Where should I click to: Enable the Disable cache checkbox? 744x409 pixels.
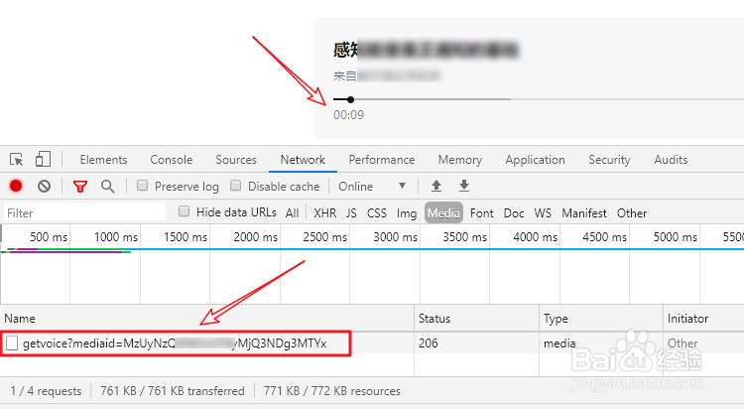pyautogui.click(x=235, y=186)
